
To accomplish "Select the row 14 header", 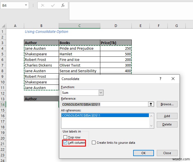I will tap(3, 104).
